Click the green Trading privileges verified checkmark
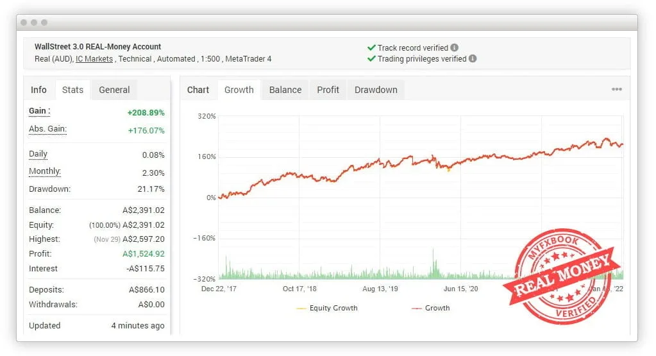 [371, 58]
